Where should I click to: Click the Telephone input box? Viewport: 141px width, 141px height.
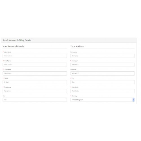[x=35, y=91]
